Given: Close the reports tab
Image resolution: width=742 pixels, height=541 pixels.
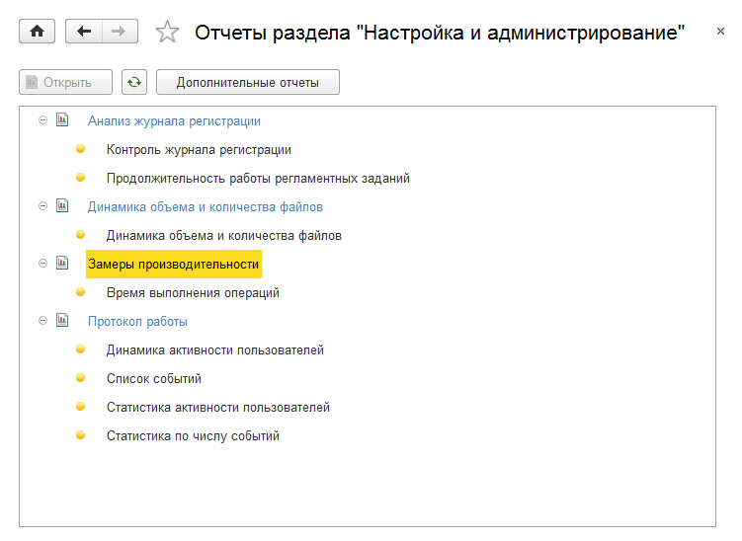Looking at the screenshot, I should coord(720,33).
